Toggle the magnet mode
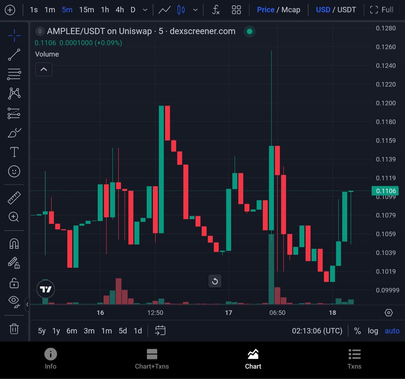The image size is (405, 379). tap(14, 244)
